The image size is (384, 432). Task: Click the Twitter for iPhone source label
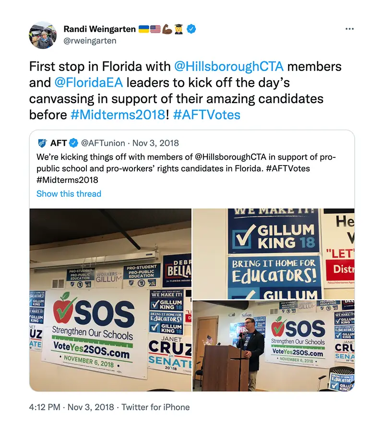click(156, 407)
